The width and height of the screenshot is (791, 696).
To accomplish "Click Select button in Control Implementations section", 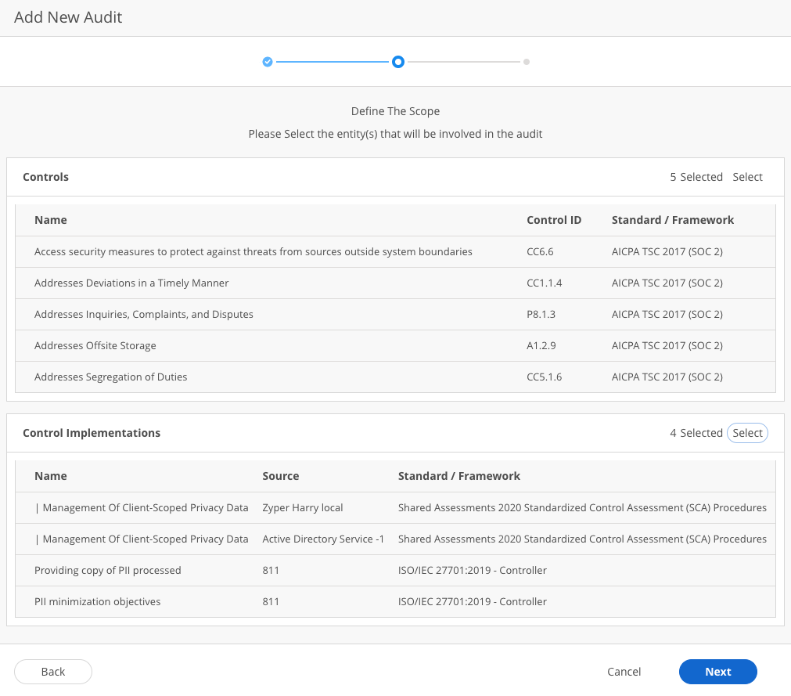I will click(x=747, y=433).
